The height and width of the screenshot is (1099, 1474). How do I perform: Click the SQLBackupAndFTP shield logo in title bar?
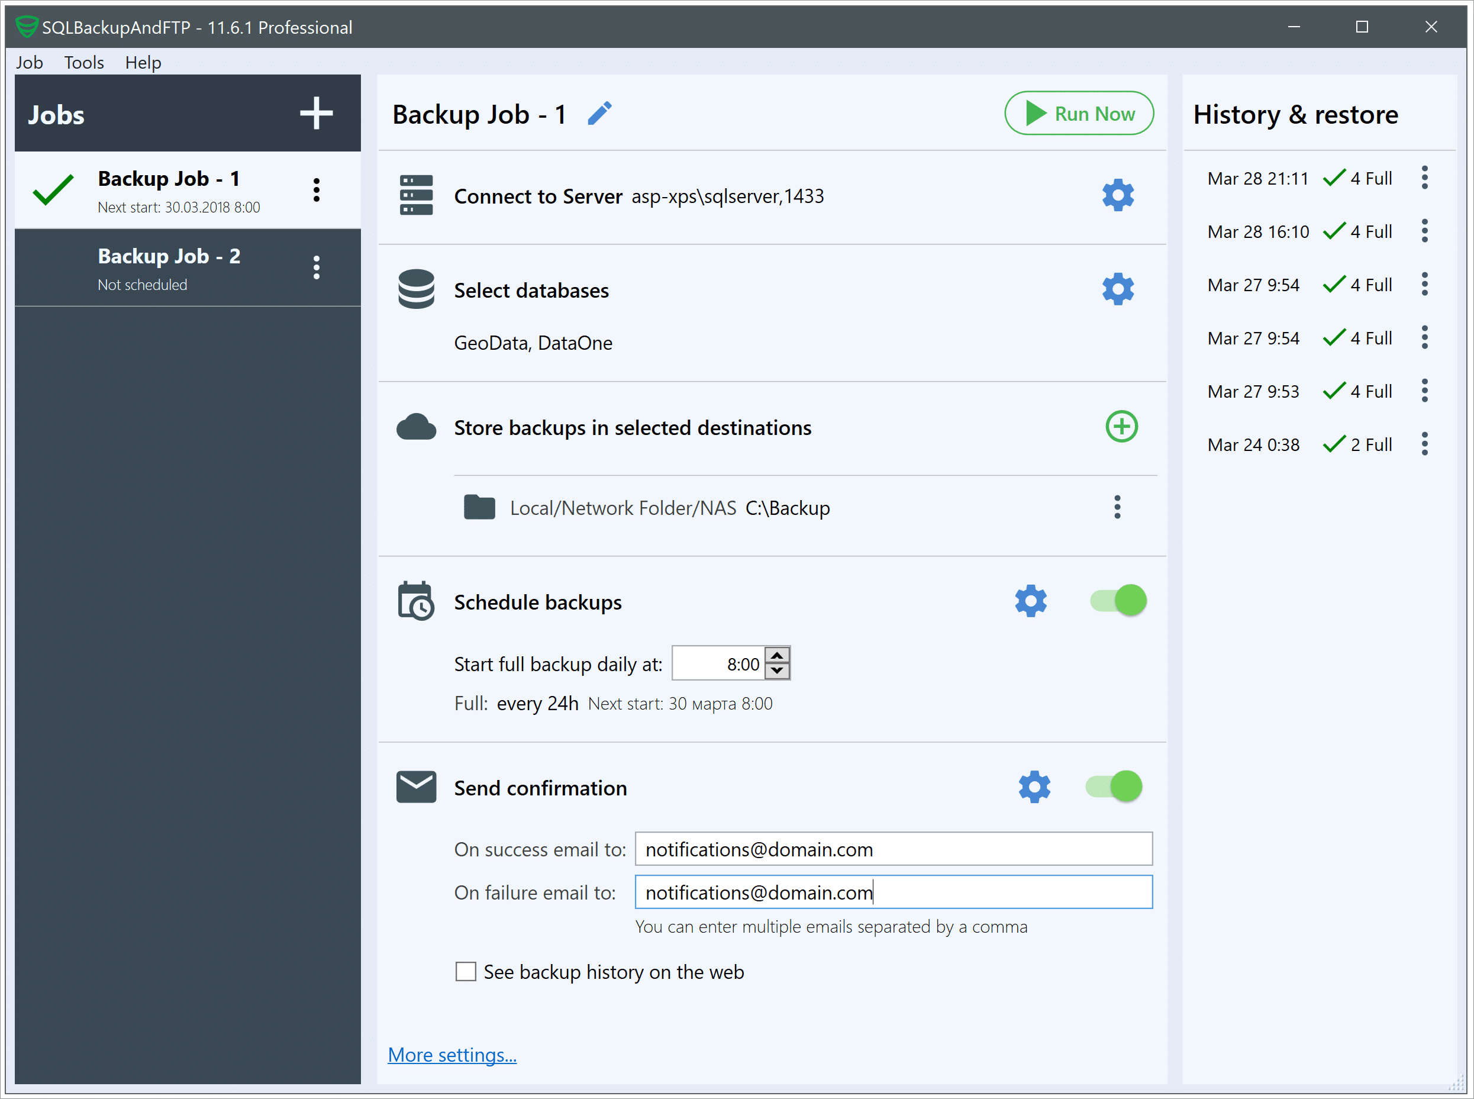(x=27, y=27)
